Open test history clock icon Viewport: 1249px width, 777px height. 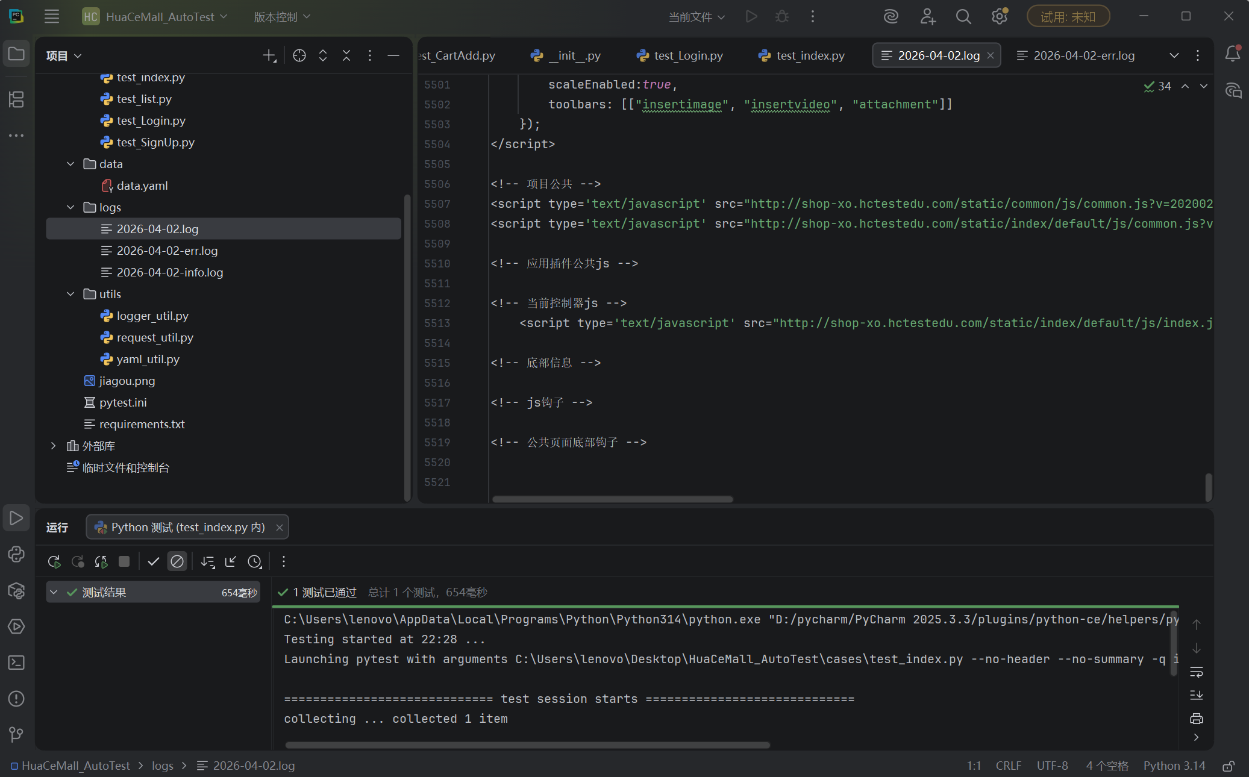coord(255,561)
